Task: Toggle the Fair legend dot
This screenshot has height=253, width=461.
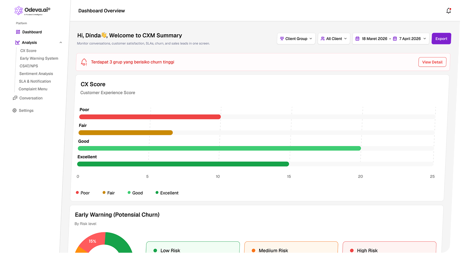Action: point(104,193)
